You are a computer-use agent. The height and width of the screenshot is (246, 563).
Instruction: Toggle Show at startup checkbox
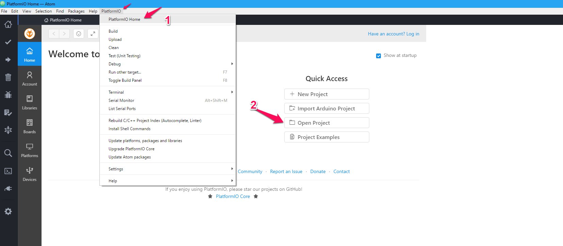(x=379, y=56)
